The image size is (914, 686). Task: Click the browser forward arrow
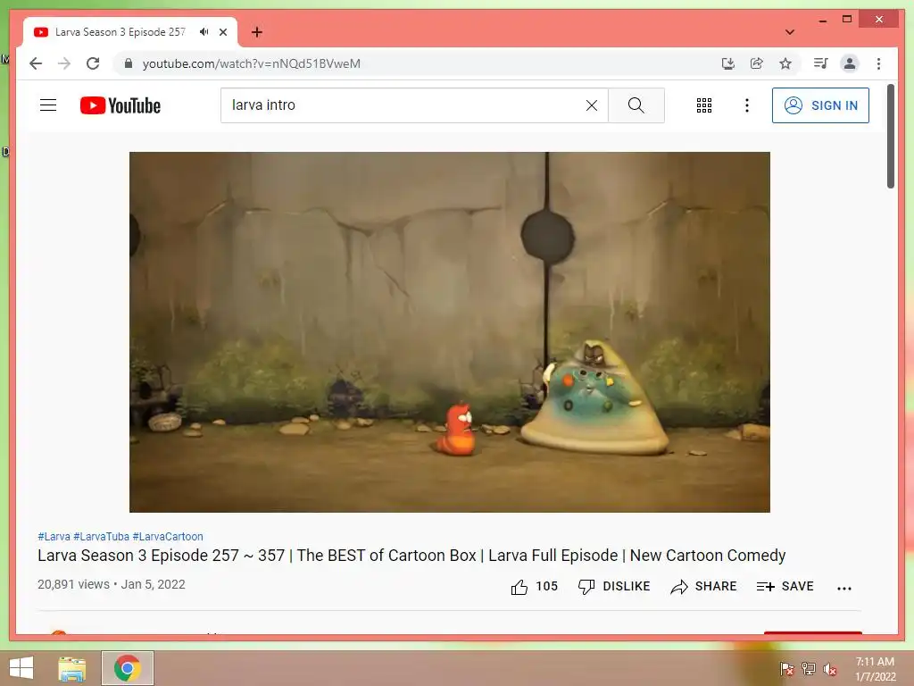point(64,63)
